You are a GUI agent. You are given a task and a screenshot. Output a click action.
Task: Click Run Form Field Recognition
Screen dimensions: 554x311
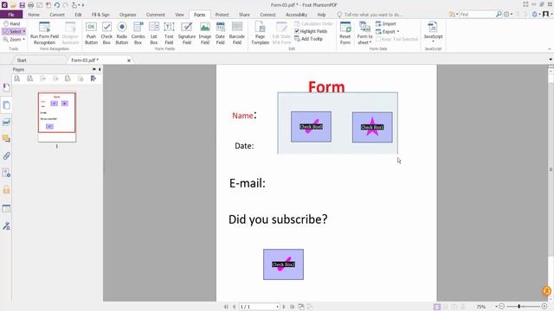tap(44, 33)
